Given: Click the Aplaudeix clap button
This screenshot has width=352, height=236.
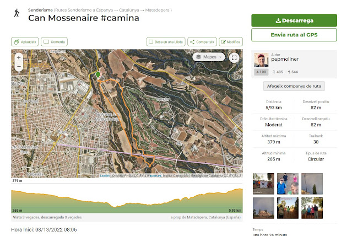Looking at the screenshot, I should [25, 42].
